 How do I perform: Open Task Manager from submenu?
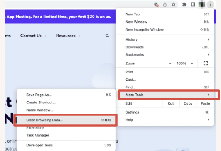(66, 135)
